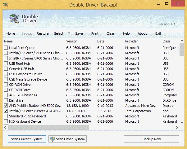Click the horizontal scrollbar left arrow
This screenshot has height=149, width=187.
click(x=5, y=128)
